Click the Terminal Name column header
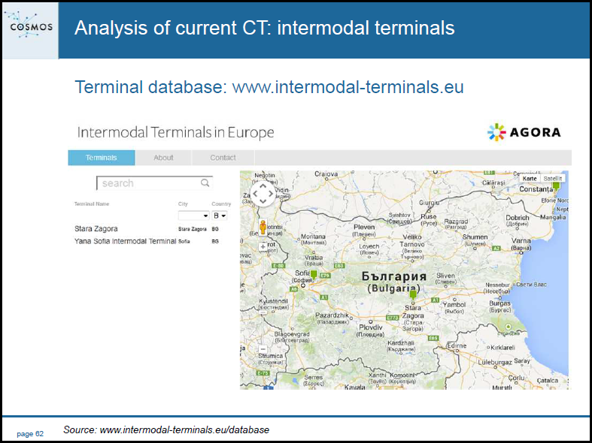 click(x=92, y=203)
